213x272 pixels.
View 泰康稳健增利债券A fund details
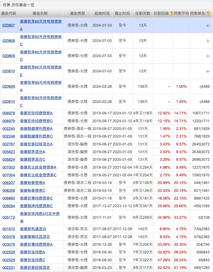click(36, 129)
